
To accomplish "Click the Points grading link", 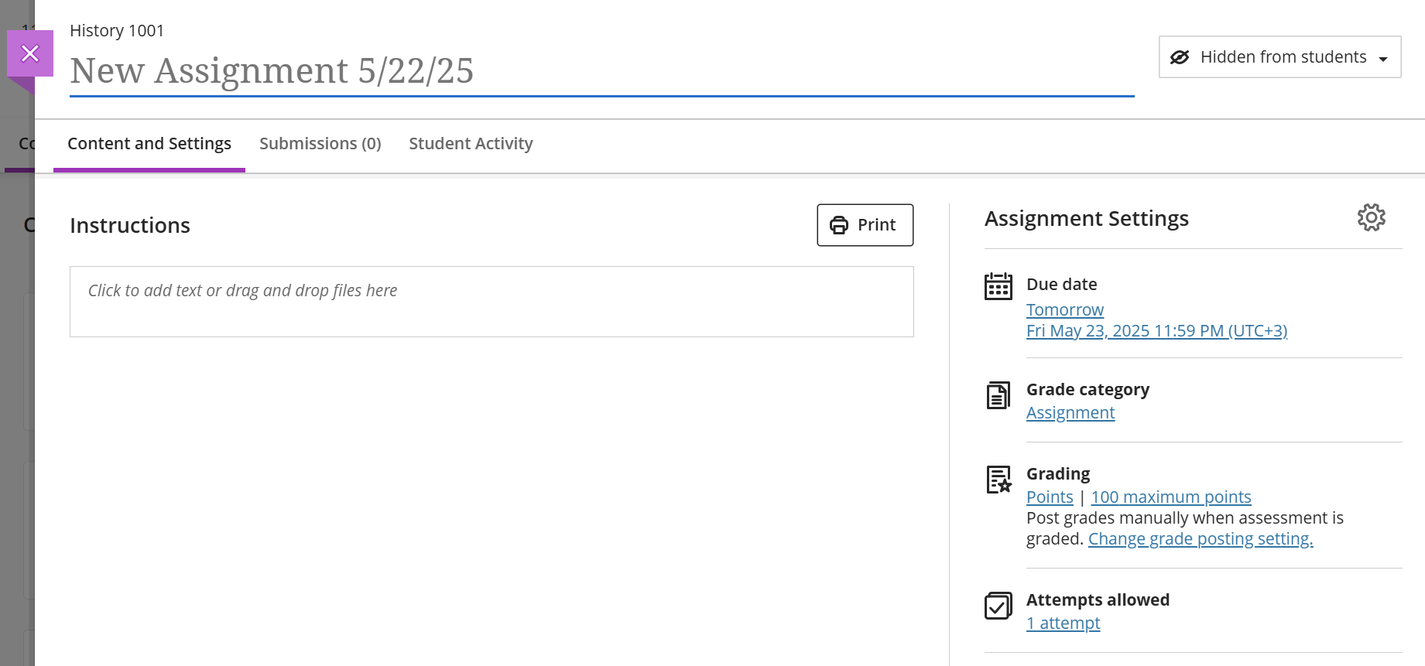I will tap(1049, 497).
